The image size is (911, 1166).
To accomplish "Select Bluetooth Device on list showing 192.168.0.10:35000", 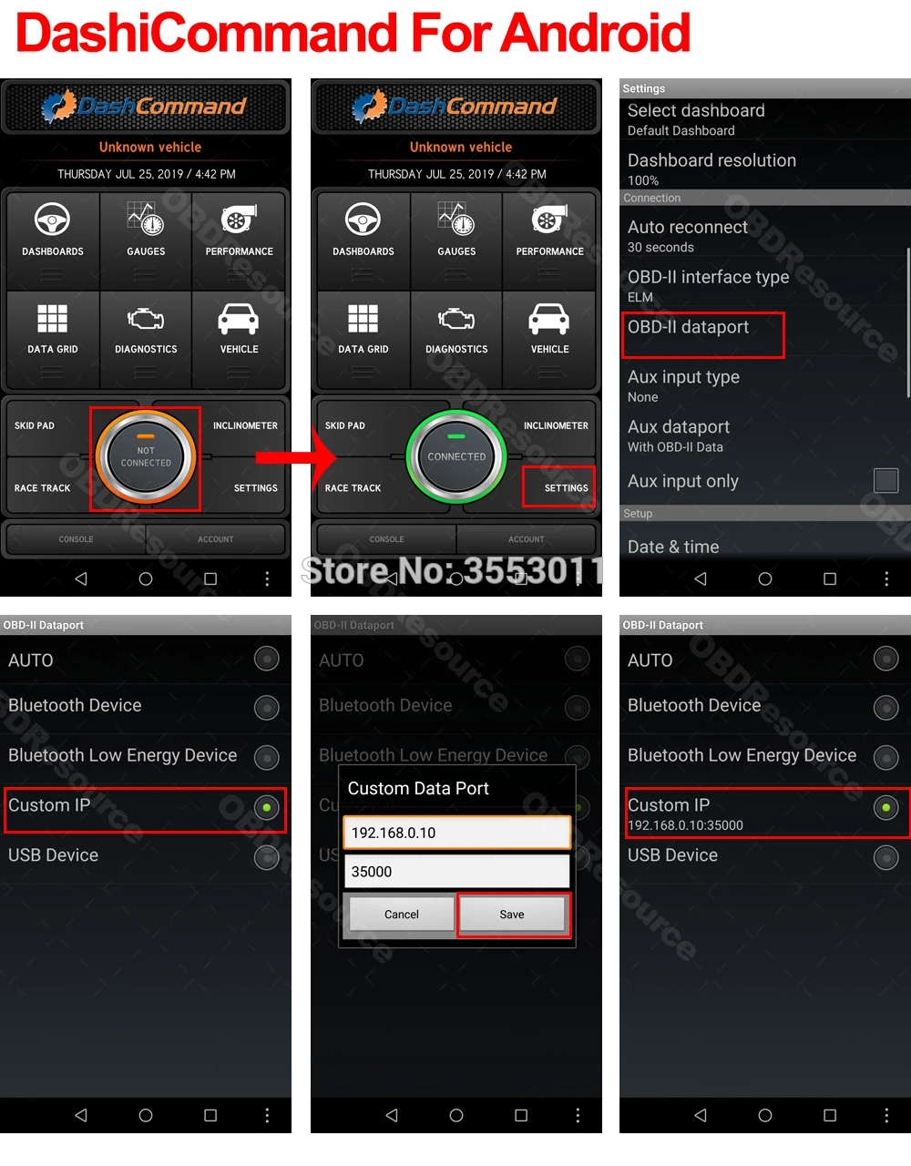I will (886, 708).
